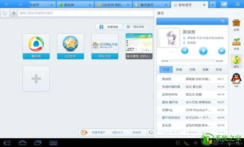The height and width of the screenshot is (147, 244).
Task: Click the browser back arrow
Action: tap(7, 4)
